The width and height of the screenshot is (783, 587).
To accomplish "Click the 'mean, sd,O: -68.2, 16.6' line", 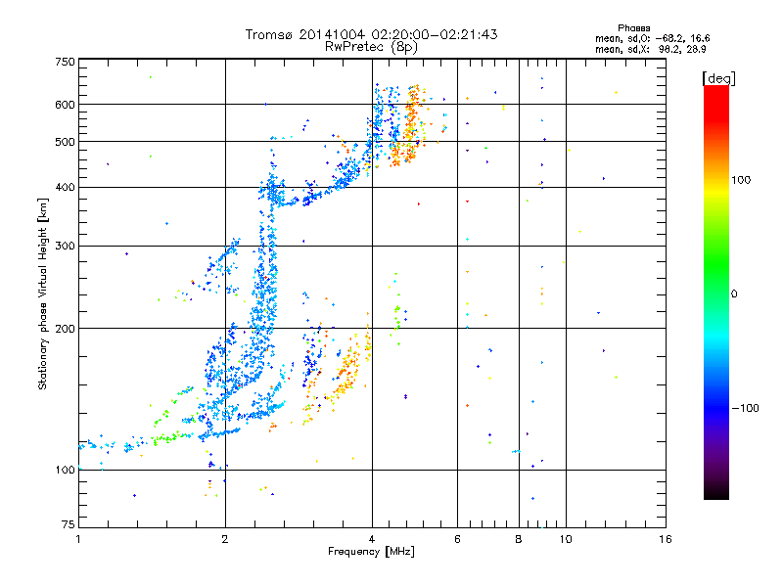I will pyautogui.click(x=652, y=38).
